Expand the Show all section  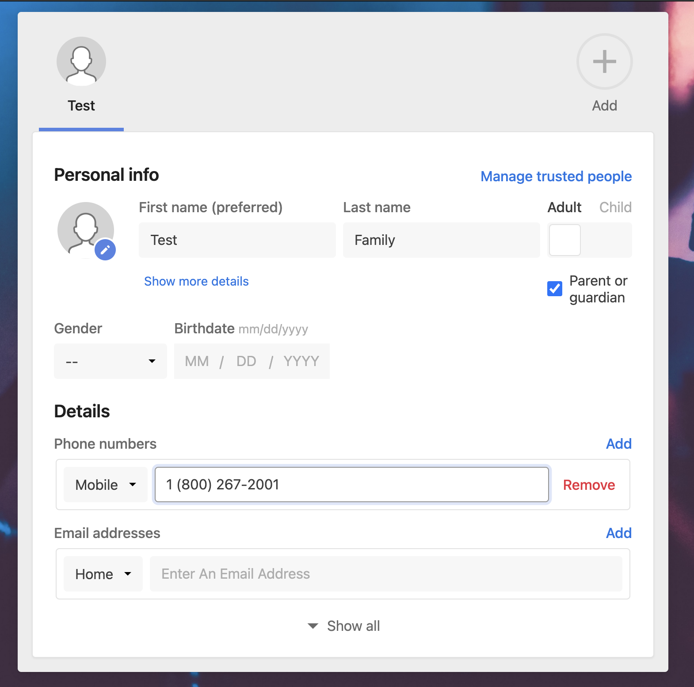pyautogui.click(x=344, y=626)
